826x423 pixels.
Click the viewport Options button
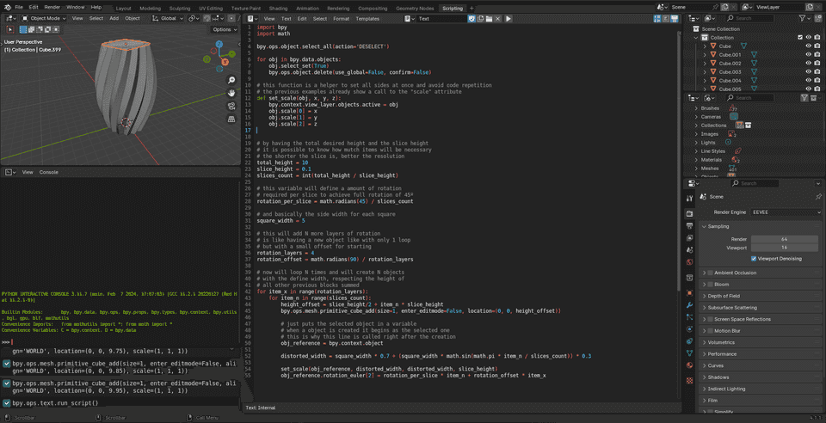pyautogui.click(x=225, y=29)
